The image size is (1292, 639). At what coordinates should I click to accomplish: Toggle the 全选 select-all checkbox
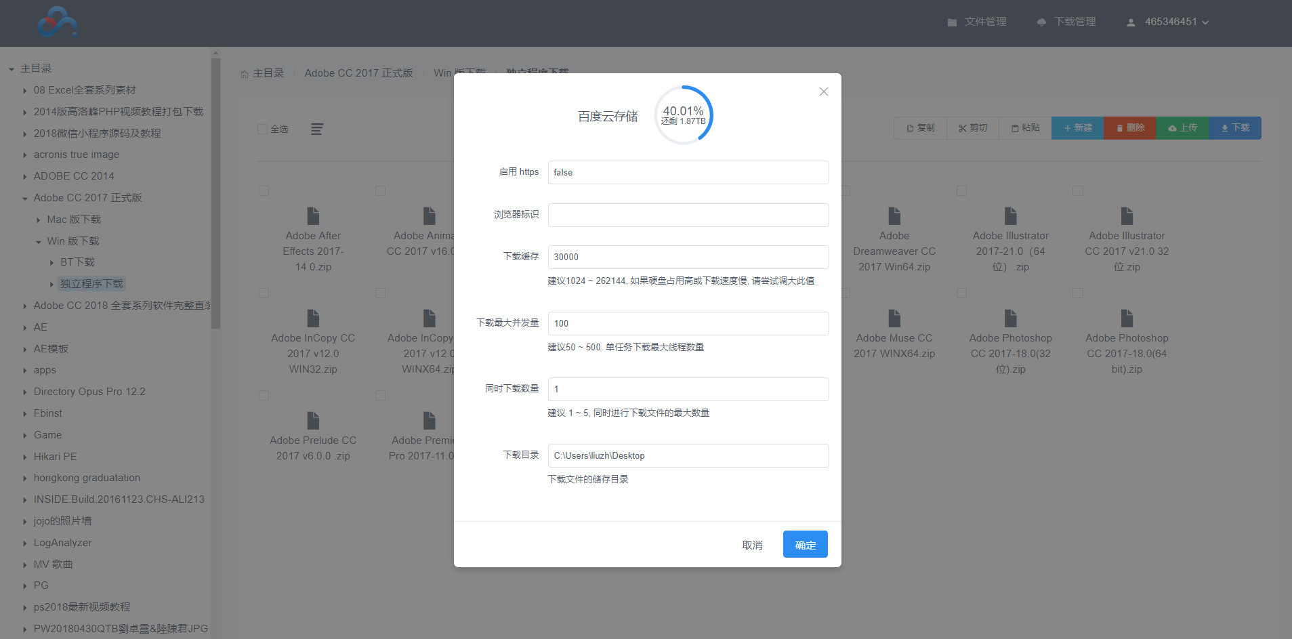[263, 129]
